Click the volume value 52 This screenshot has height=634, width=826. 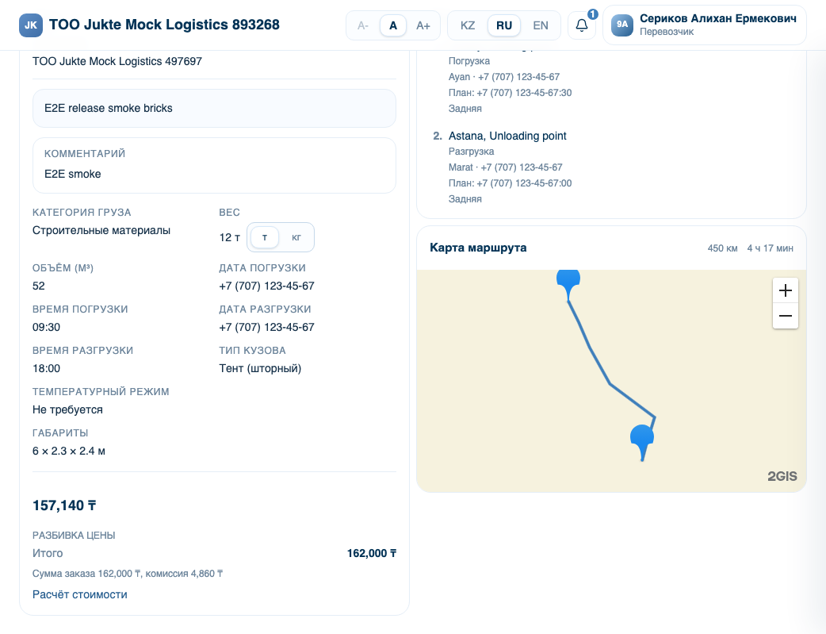(x=39, y=286)
